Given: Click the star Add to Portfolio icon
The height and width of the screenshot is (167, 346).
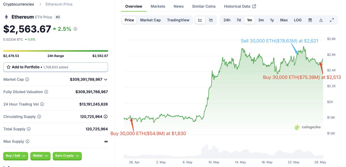Looking at the screenshot, I should click(8, 67).
